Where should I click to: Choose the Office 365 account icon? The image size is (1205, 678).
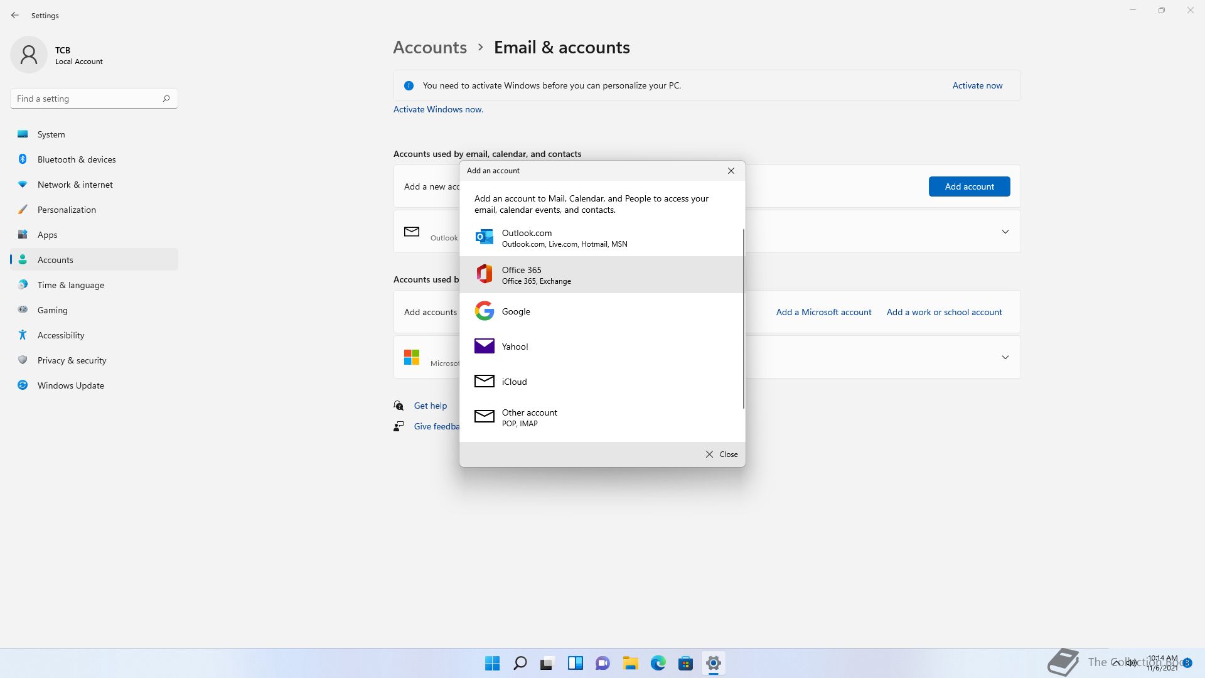[484, 274]
